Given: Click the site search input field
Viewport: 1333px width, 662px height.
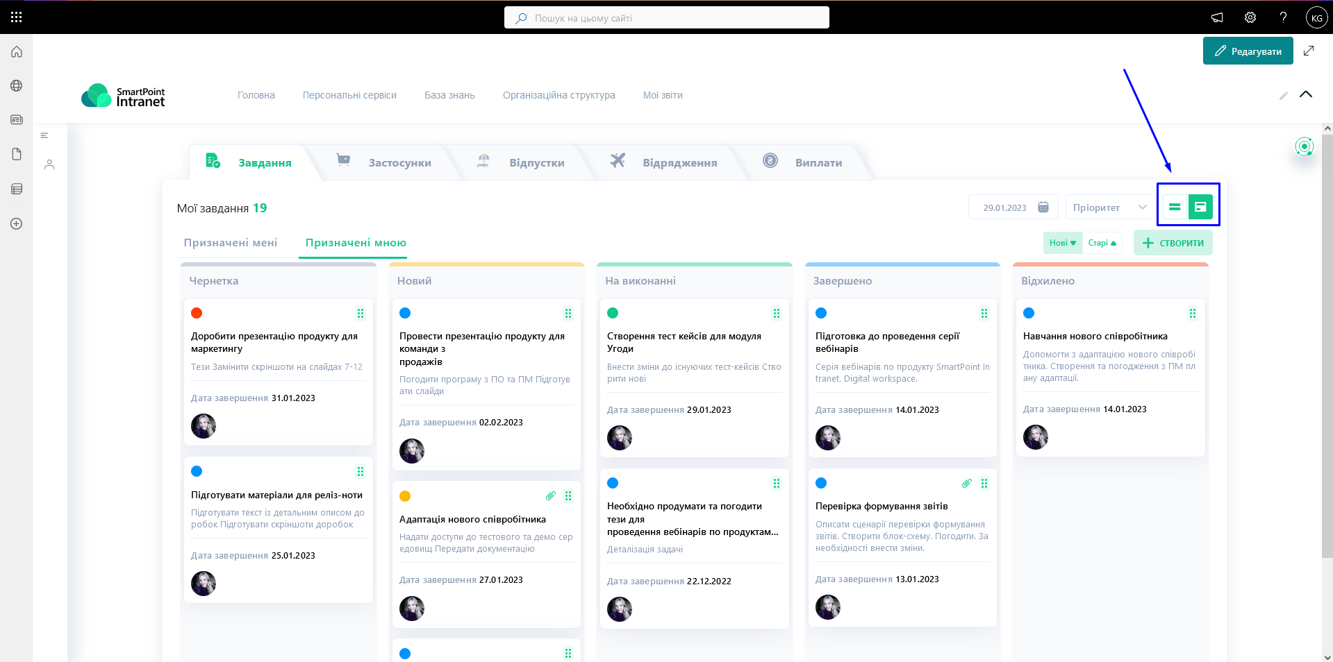Looking at the screenshot, I should coord(666,18).
